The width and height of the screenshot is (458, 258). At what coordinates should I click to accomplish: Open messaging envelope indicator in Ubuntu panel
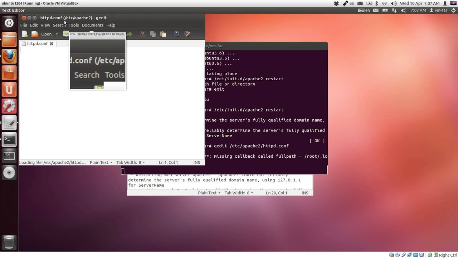(x=376, y=10)
